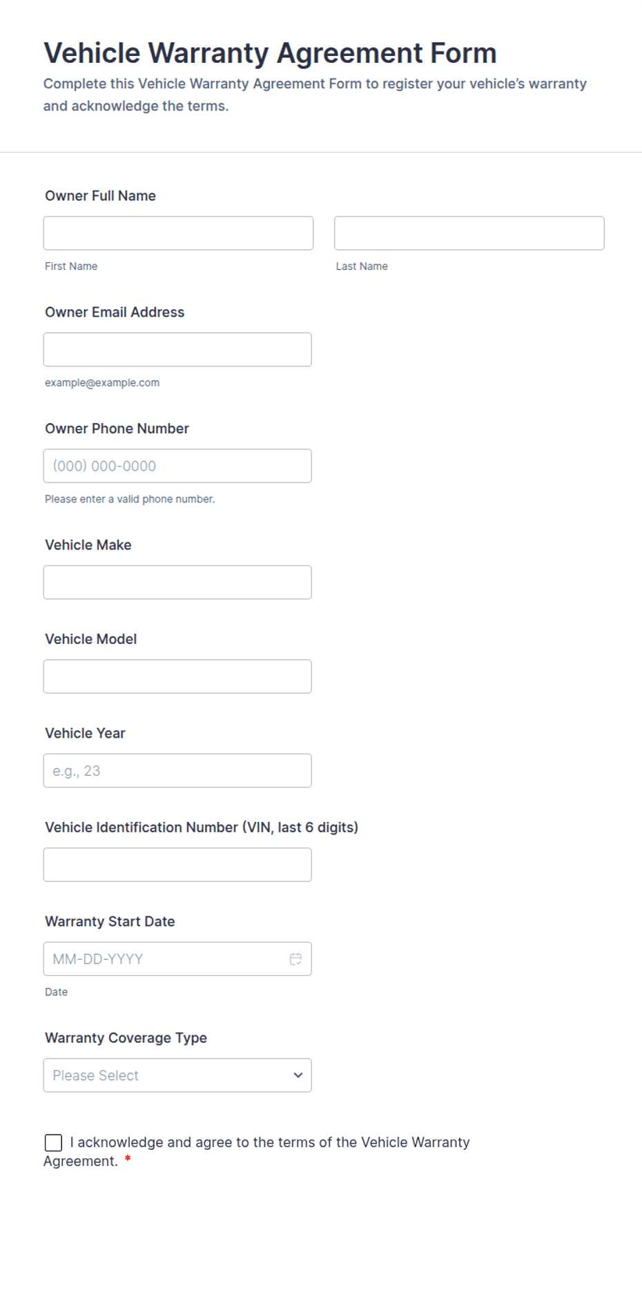Click the Vehicle Model text box
This screenshot has height=1312, width=642.
tap(177, 676)
